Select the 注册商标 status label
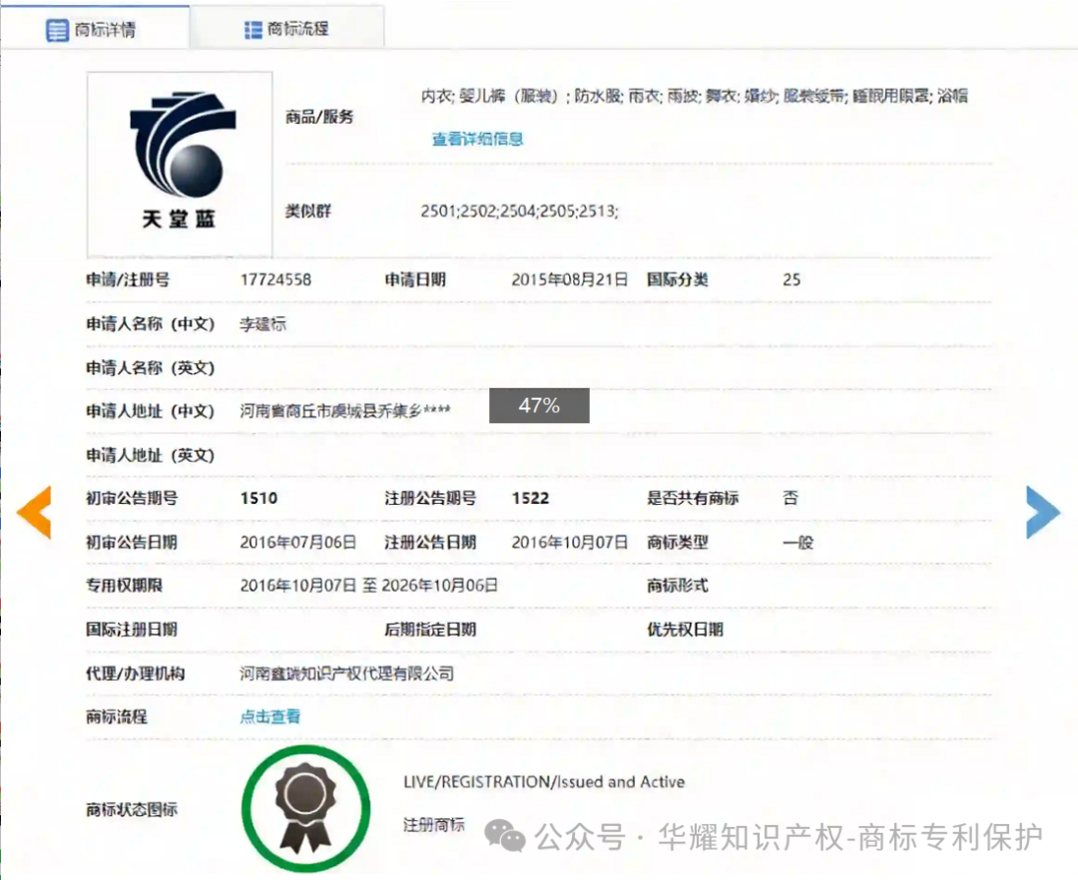 pos(434,824)
